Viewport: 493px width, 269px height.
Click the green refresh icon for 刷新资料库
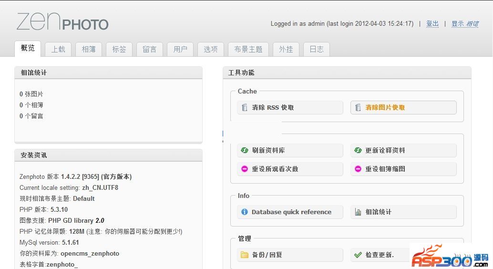coord(245,150)
